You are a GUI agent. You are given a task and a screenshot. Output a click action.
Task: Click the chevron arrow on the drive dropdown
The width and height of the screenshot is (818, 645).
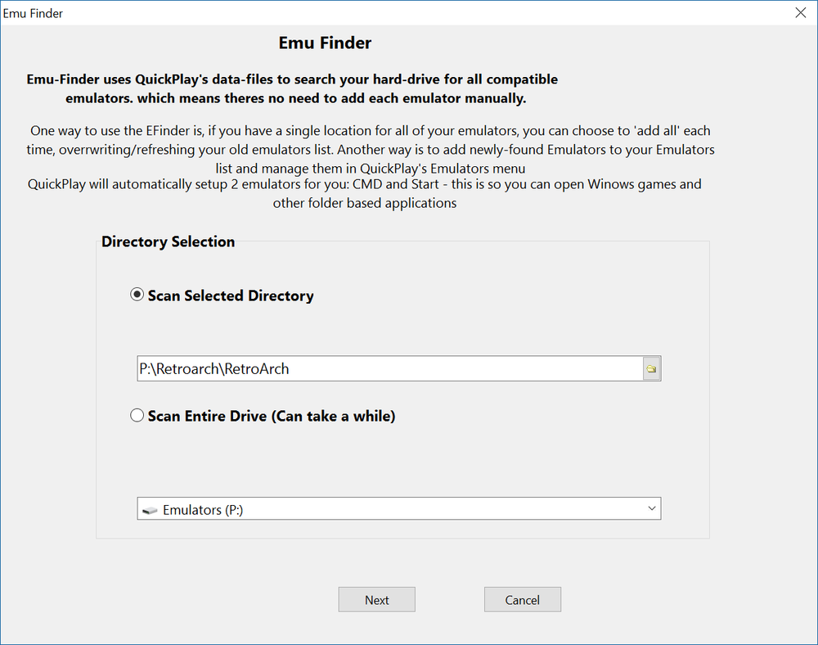pyautogui.click(x=651, y=509)
